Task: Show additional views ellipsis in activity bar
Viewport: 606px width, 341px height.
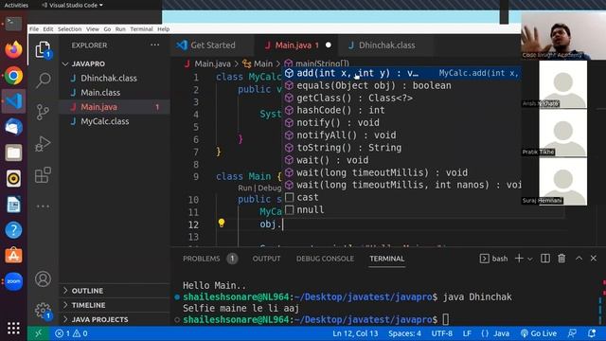Action: coord(43,206)
